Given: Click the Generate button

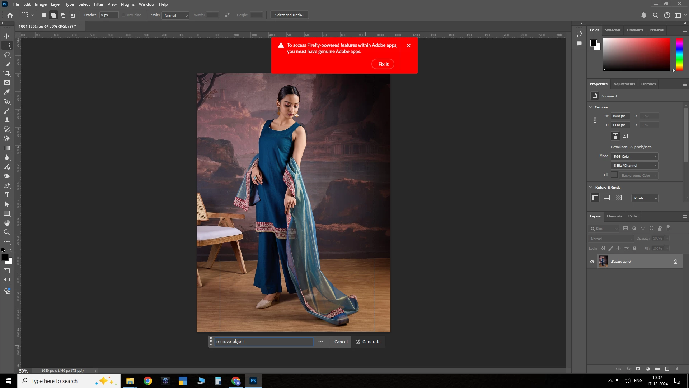Looking at the screenshot, I should 368,342.
